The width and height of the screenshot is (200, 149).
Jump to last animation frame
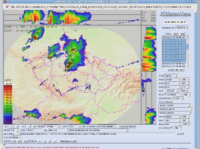(x=34, y=126)
